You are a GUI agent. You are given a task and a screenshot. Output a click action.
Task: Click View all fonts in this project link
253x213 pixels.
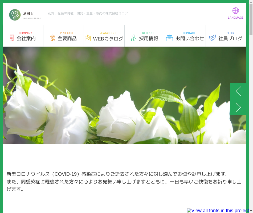(218, 210)
